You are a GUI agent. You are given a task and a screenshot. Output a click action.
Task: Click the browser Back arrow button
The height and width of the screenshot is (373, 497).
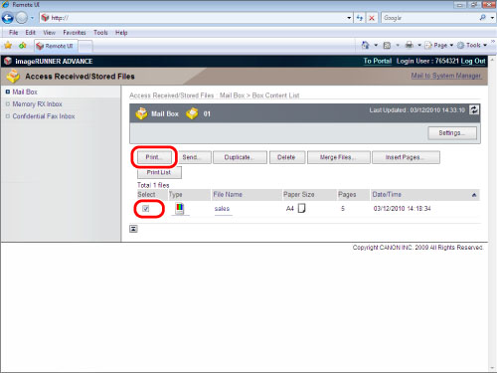click(8, 18)
